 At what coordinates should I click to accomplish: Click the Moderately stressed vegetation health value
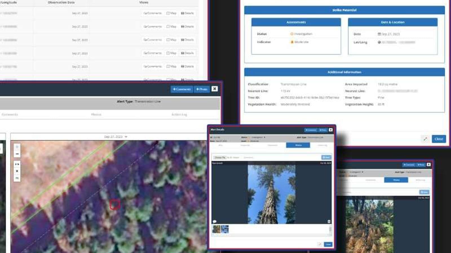pyautogui.click(x=295, y=104)
